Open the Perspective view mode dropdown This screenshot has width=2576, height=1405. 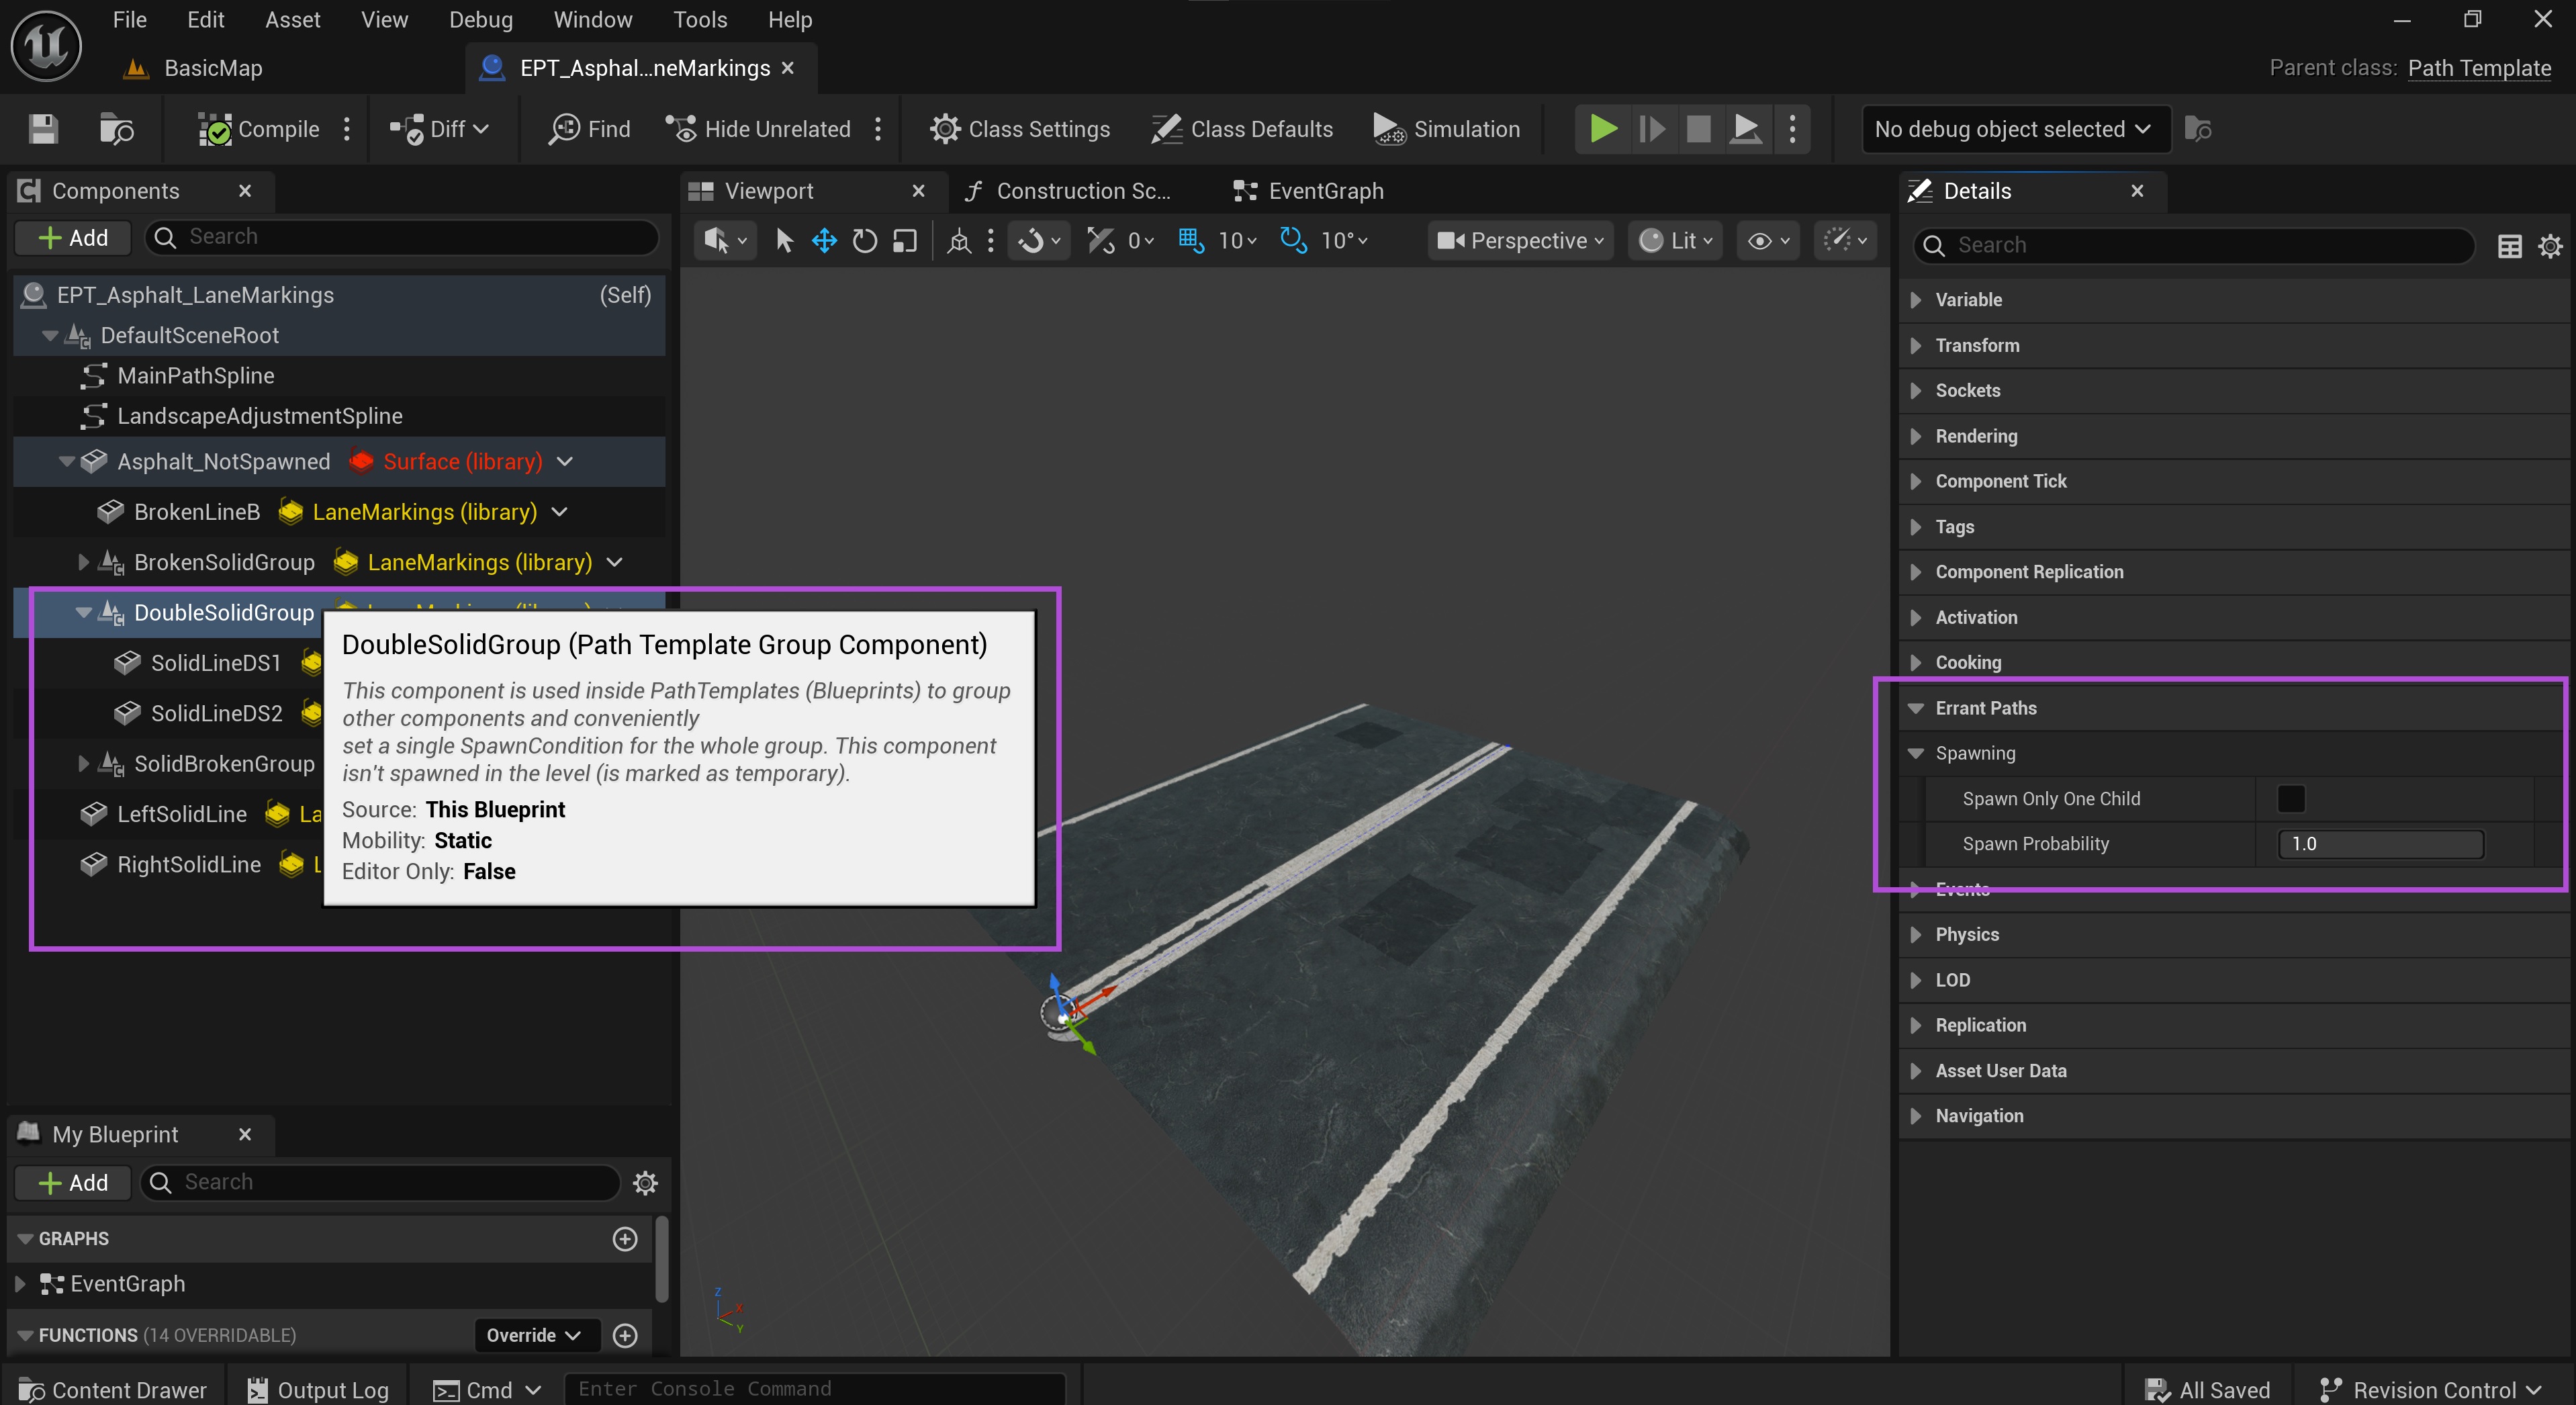(1520, 240)
